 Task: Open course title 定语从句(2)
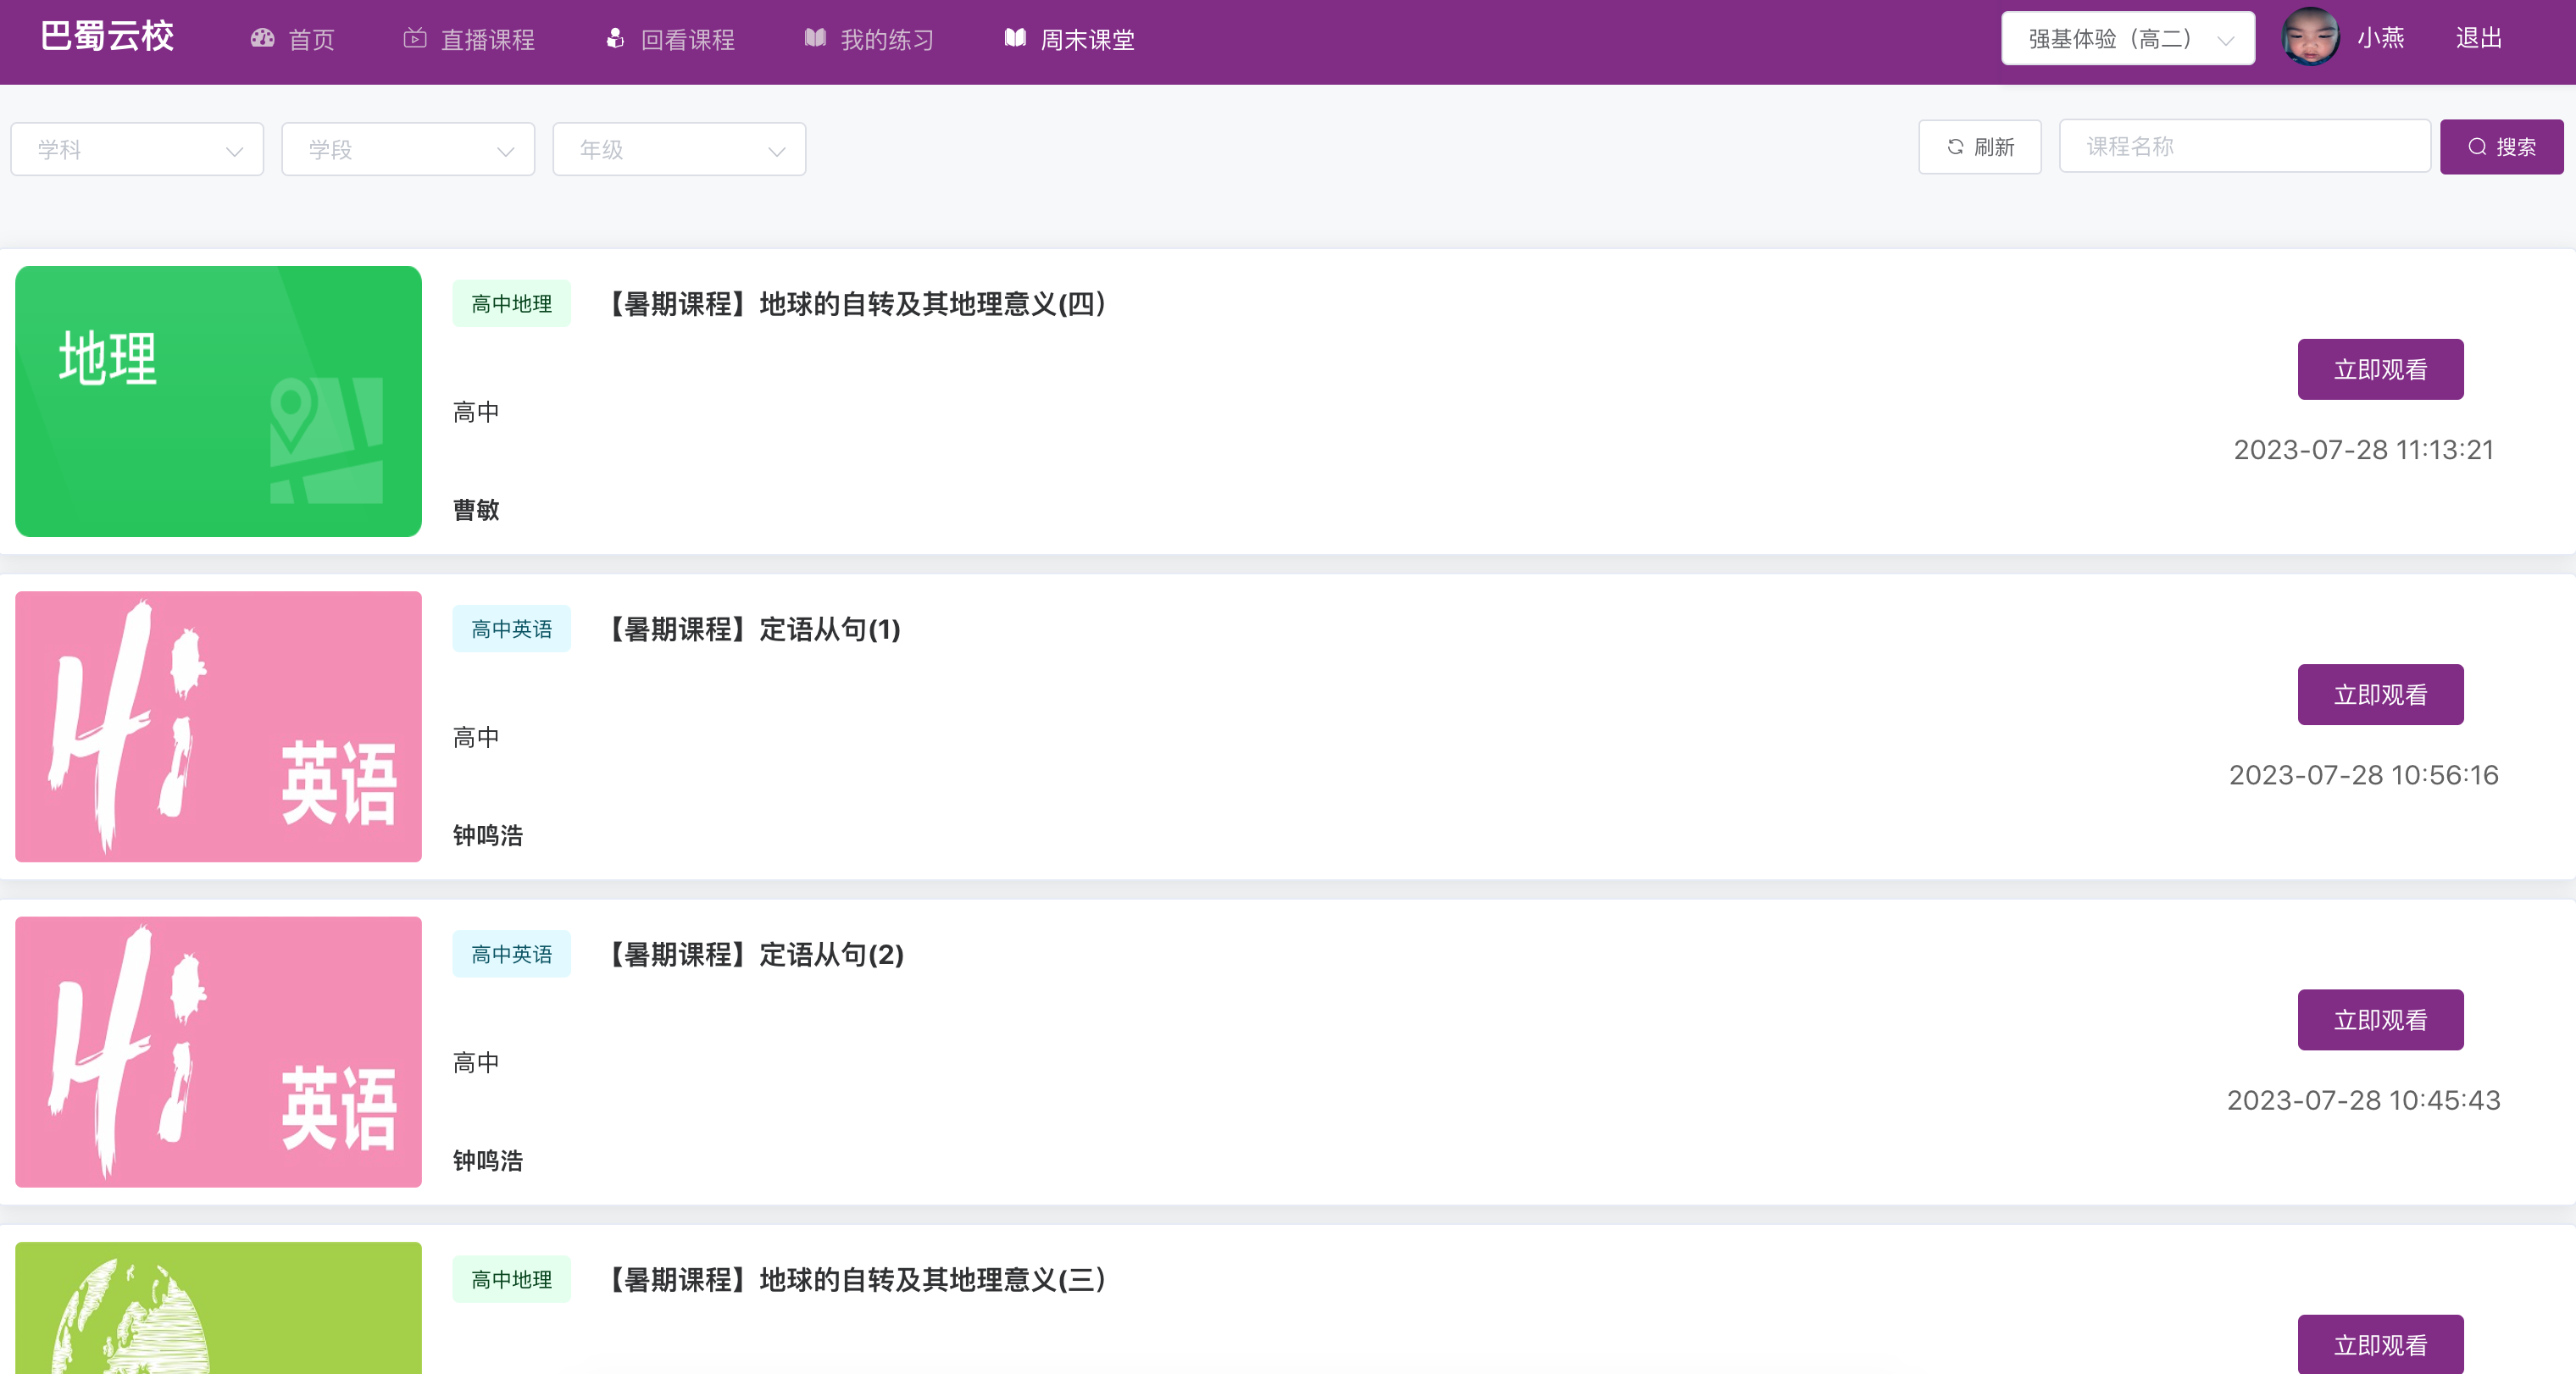pos(757,954)
